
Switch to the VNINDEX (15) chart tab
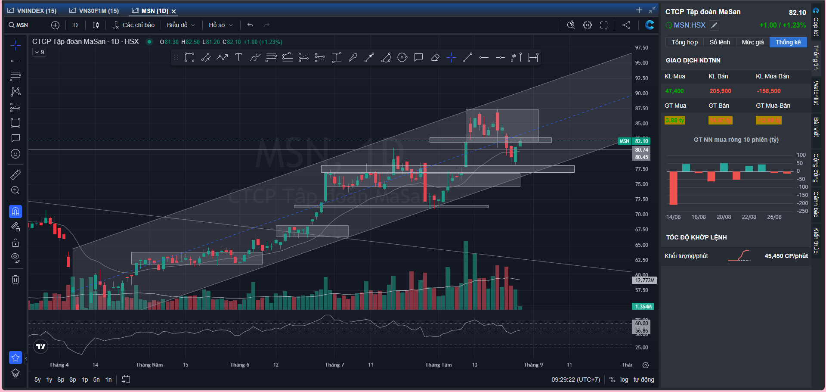(x=32, y=11)
